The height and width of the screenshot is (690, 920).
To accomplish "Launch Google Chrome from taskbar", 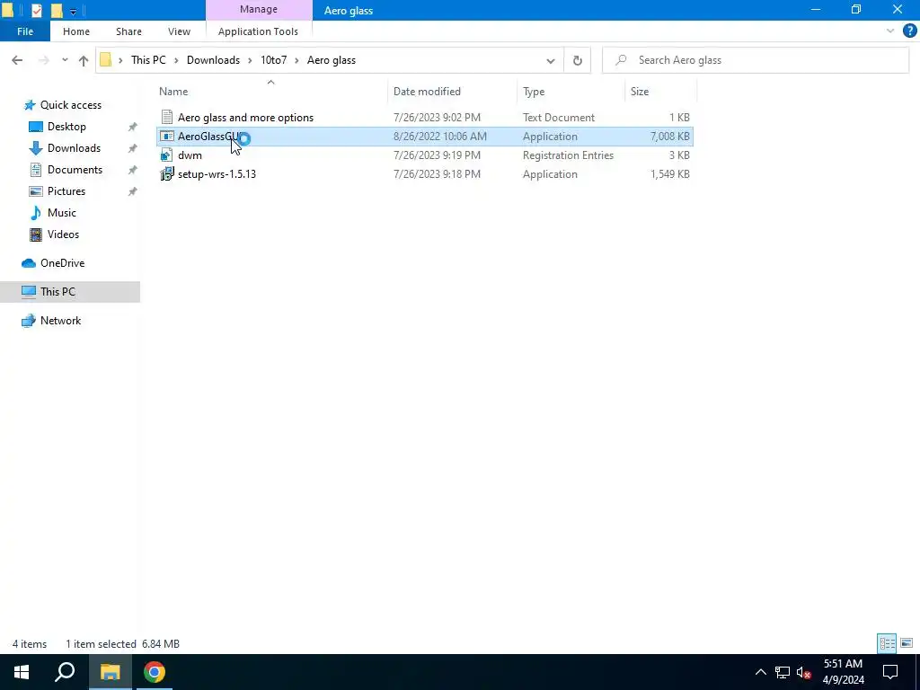I will tap(155, 672).
